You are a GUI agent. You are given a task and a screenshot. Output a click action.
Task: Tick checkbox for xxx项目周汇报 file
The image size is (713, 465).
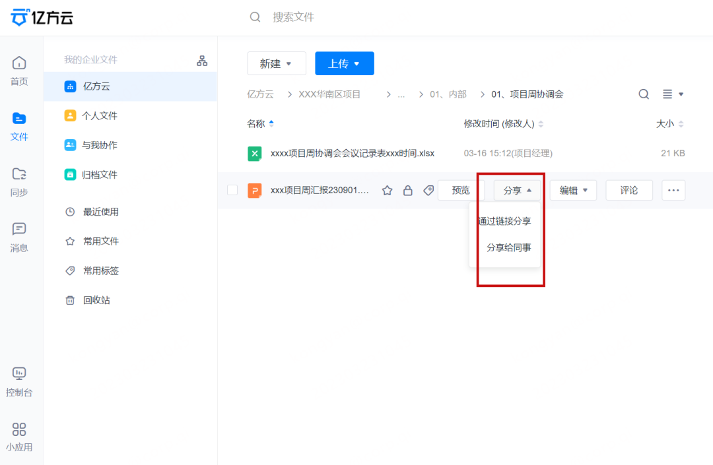pos(232,190)
